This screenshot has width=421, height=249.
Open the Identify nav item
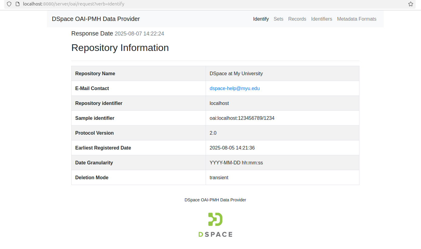pyautogui.click(x=261, y=19)
